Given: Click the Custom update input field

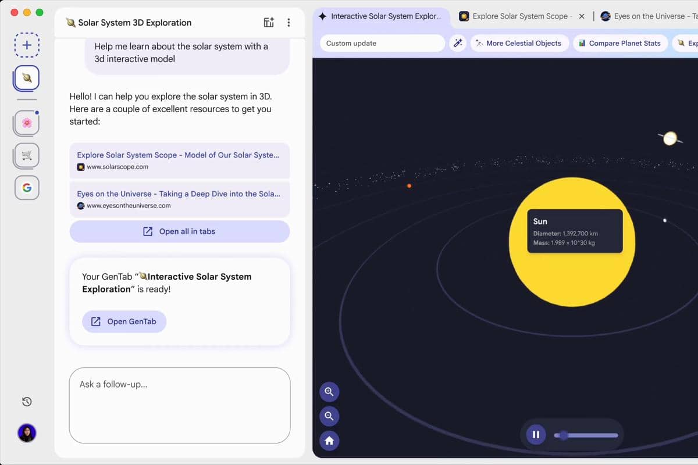Looking at the screenshot, I should click(x=382, y=43).
